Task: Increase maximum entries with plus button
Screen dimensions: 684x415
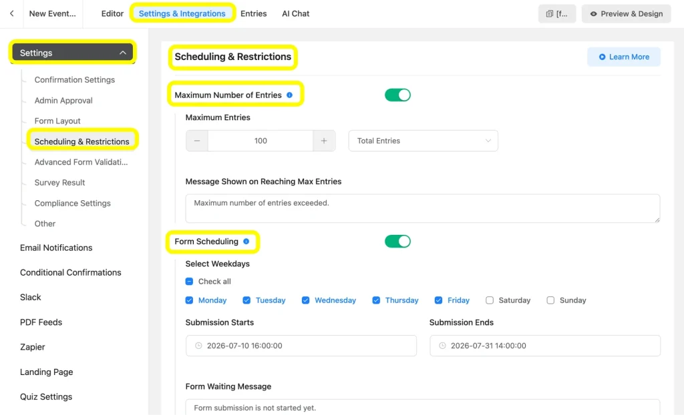Action: pos(324,141)
